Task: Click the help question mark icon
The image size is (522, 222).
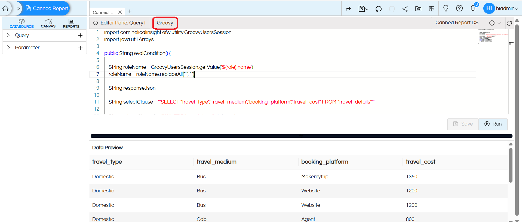Action: [459, 8]
